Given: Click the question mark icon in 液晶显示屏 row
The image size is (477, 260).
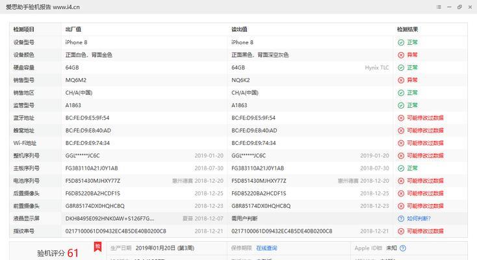Looking at the screenshot, I should [401, 218].
